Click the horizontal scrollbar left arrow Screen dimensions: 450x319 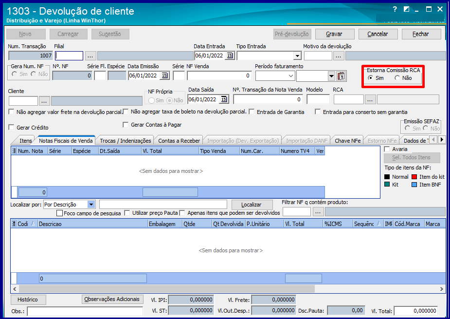[15, 289]
